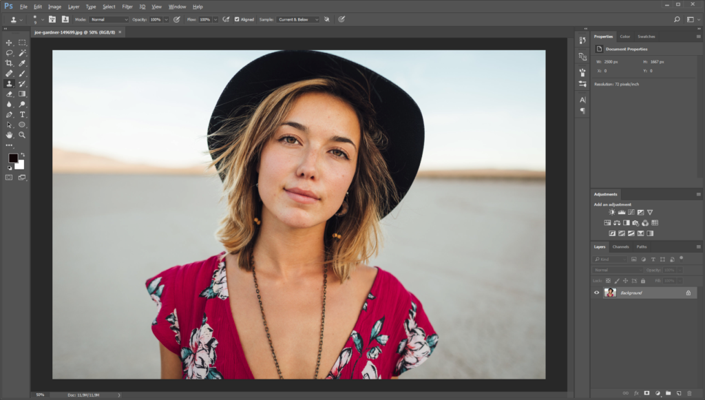Open the Swatches panel tab
The height and width of the screenshot is (400, 705).
(646, 36)
